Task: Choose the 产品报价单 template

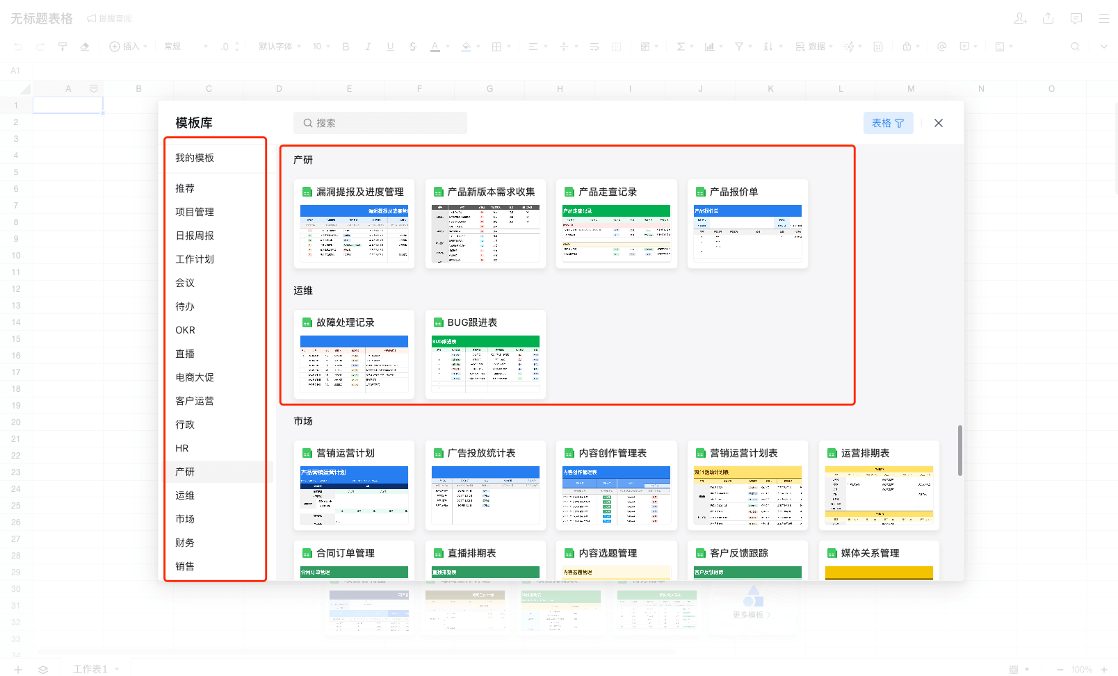Action: coord(747,224)
